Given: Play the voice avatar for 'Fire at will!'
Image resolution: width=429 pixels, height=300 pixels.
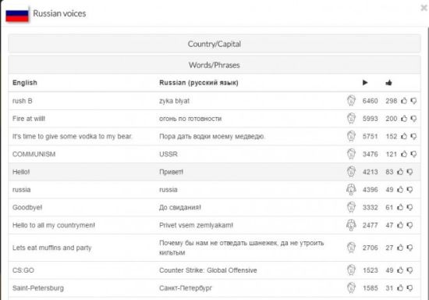Looking at the screenshot, I should click(351, 118).
